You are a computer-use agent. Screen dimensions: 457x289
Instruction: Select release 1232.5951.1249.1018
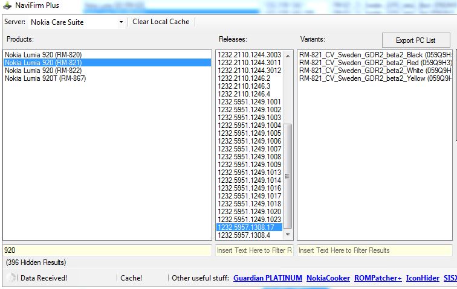250,204
